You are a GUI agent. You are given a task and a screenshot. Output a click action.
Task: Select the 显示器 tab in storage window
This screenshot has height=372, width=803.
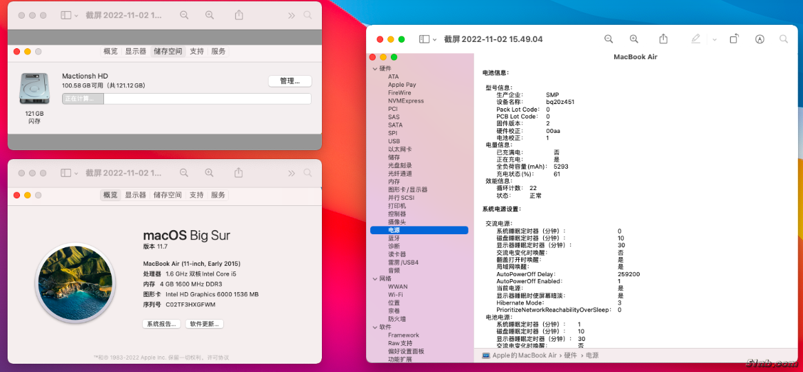(x=135, y=51)
